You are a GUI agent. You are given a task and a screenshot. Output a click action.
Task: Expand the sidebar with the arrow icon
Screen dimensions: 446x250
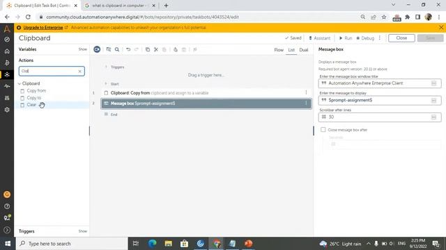[x=7, y=230]
